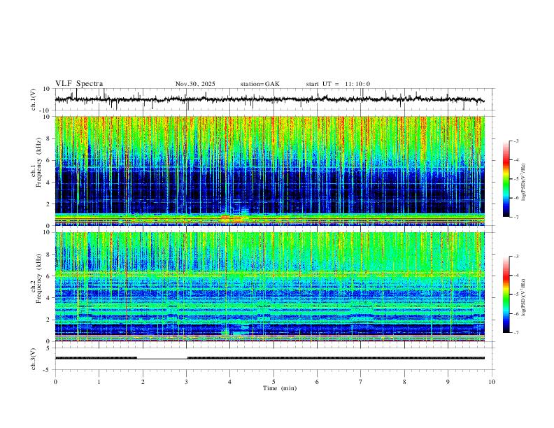
Task: Click the "2" tick on the time axis
Action: pyautogui.click(x=143, y=382)
